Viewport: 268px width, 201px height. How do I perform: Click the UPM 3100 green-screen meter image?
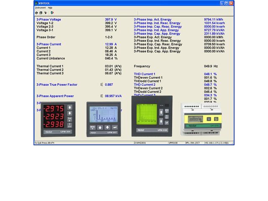coord(152,116)
